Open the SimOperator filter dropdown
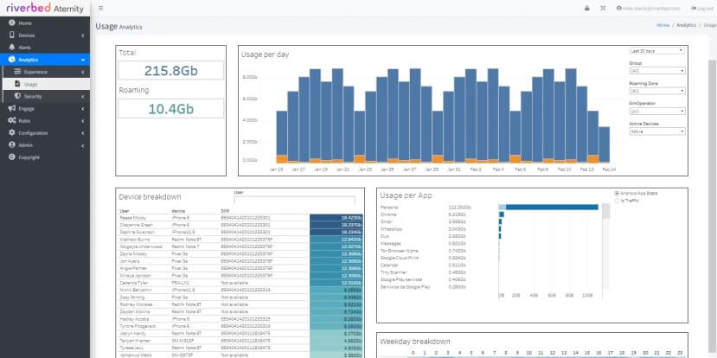This screenshot has width=717, height=358. (655, 112)
